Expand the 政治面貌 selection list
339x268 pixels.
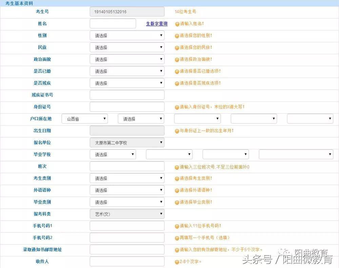pyautogui.click(x=127, y=59)
